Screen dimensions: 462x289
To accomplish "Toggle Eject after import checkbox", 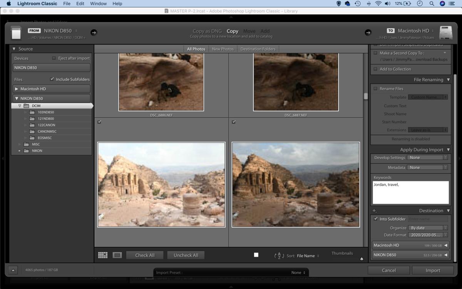I will (x=54, y=58).
